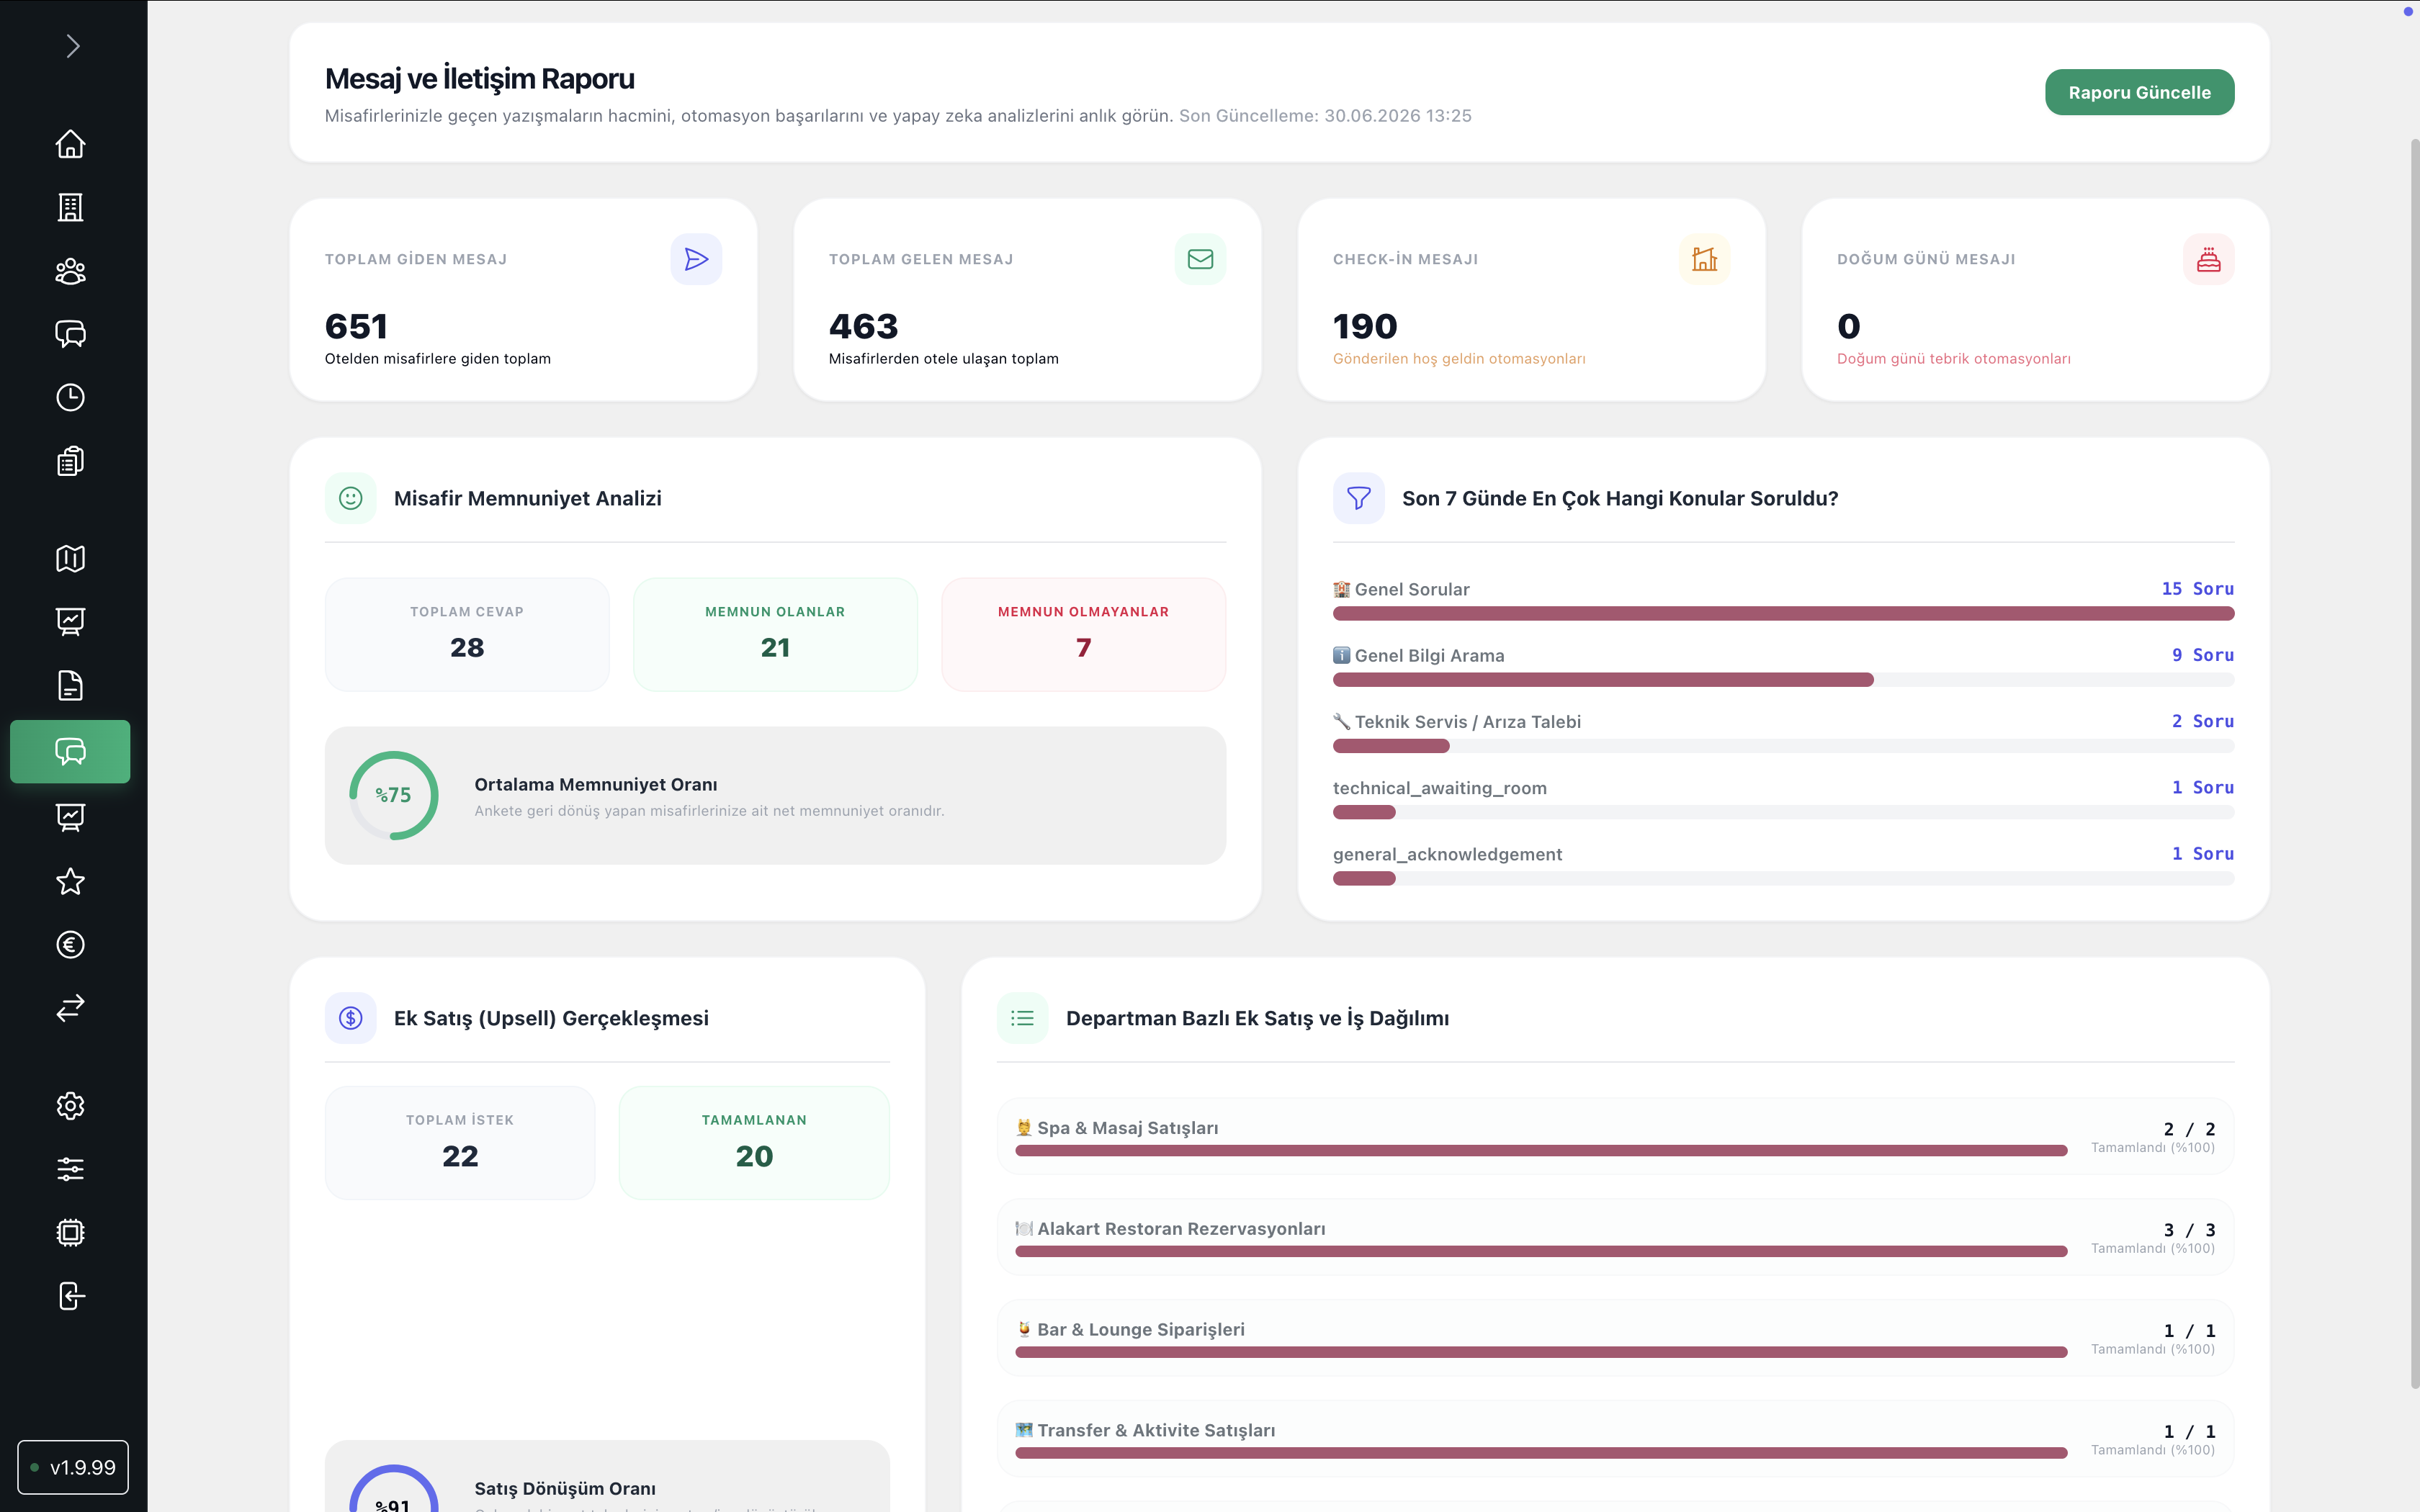This screenshot has width=2420, height=1512.
Task: Open the guests group icon in sidebar
Action: click(x=70, y=271)
